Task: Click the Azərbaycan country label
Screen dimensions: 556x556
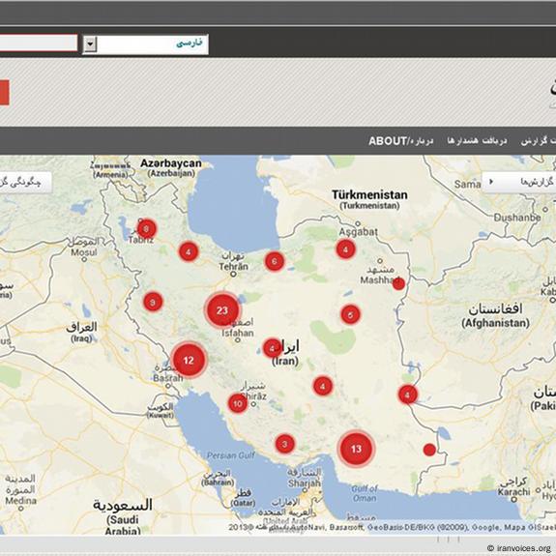Action: click(x=171, y=163)
